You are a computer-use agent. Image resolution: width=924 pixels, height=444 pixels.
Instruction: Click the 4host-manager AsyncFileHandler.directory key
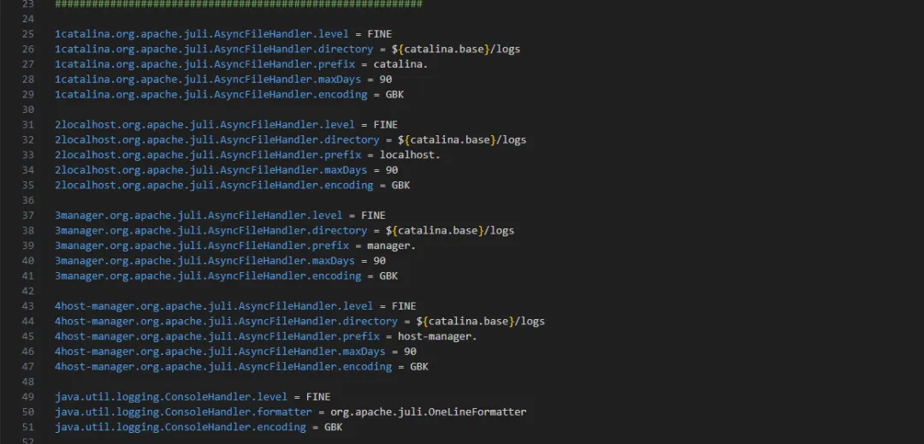click(226, 321)
